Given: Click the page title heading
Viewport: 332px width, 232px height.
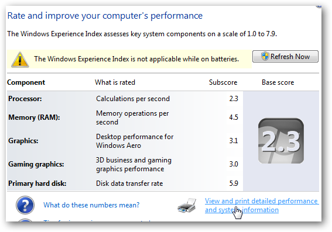Looking at the screenshot, I should coord(105,16).
